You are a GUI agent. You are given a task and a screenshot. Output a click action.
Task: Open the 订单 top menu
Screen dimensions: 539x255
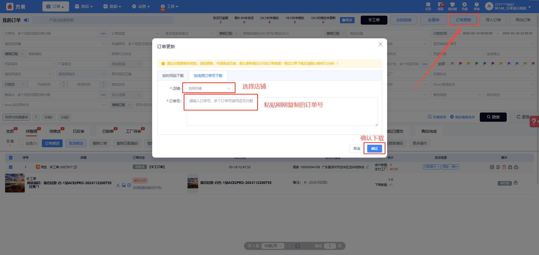click(x=56, y=6)
